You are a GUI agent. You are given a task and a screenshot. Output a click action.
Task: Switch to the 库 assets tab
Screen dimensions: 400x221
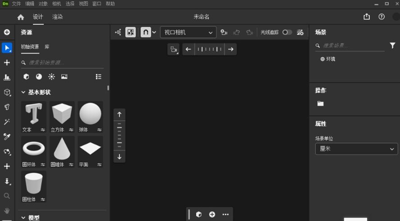click(x=47, y=47)
